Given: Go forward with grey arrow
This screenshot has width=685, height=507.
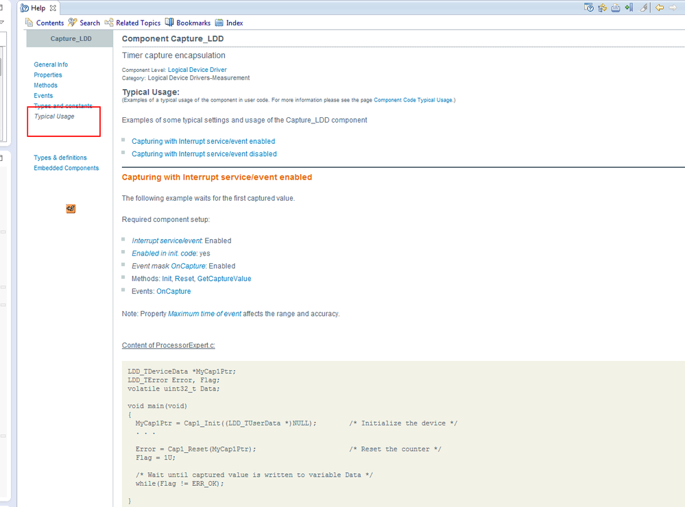Looking at the screenshot, I should (x=673, y=8).
